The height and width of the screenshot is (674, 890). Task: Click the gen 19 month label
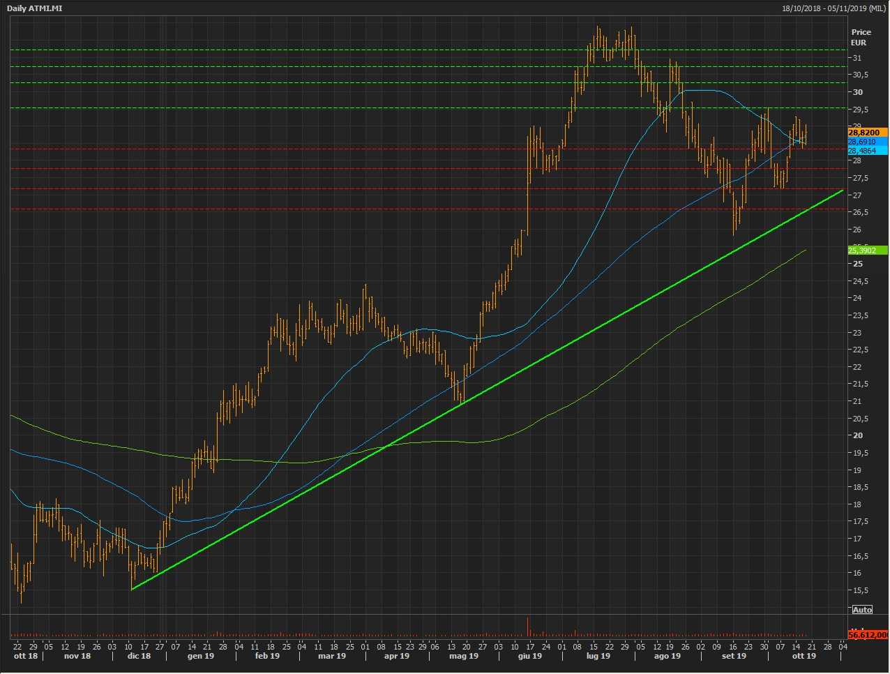[200, 656]
